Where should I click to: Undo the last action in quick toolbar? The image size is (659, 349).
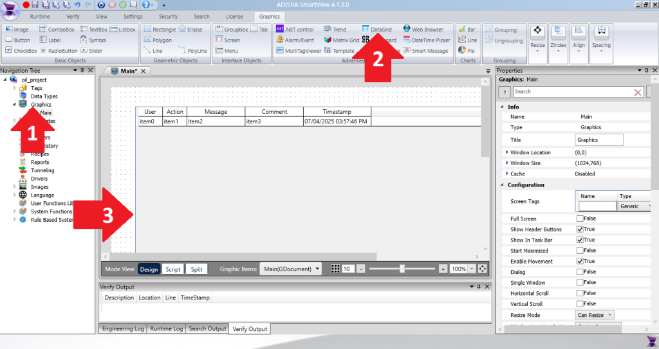click(x=77, y=4)
